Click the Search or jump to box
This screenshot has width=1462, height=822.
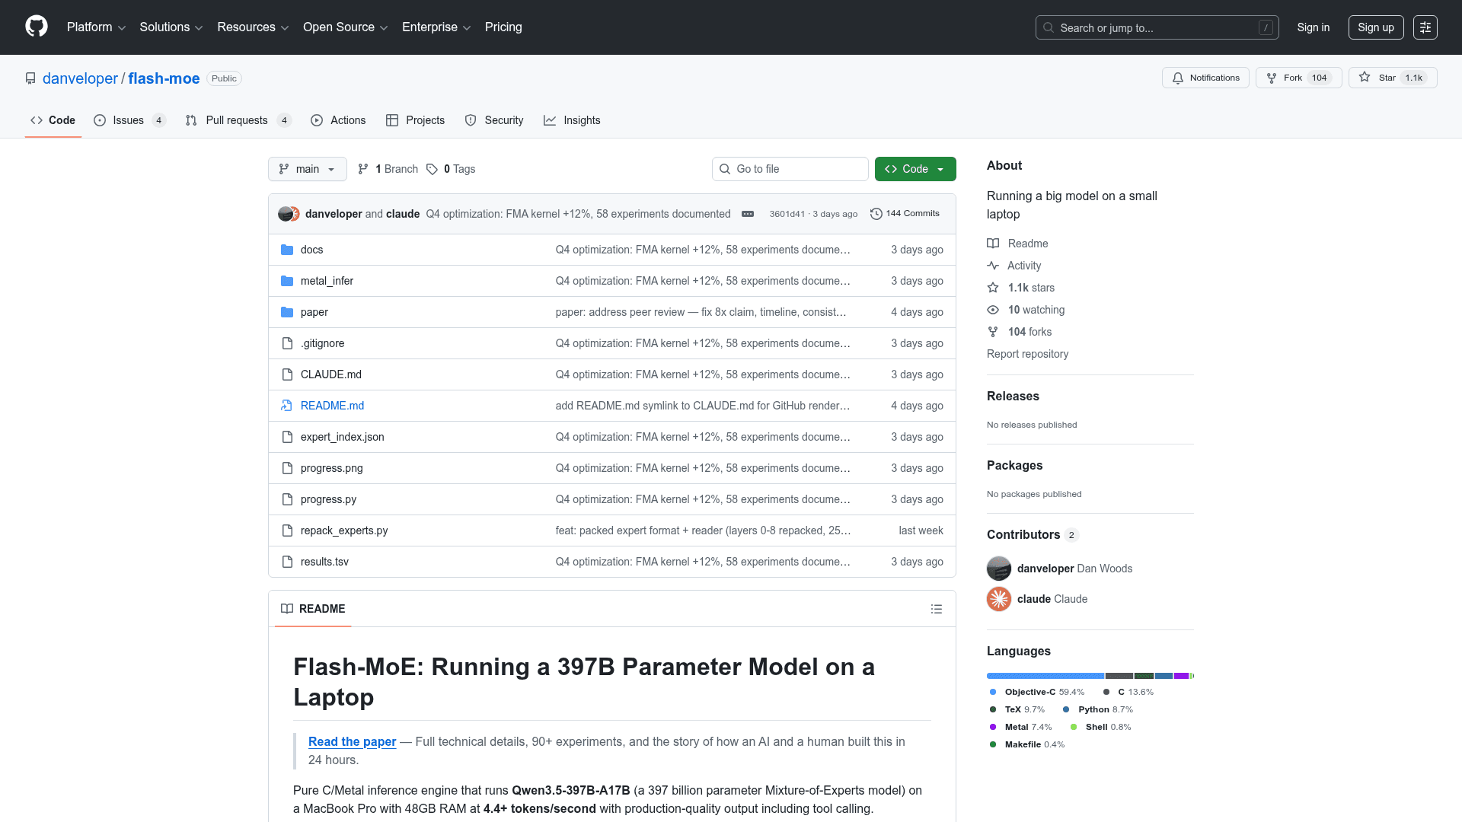tap(1156, 27)
